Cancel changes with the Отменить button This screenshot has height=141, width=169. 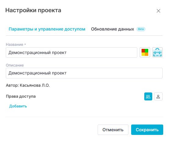click(113, 130)
